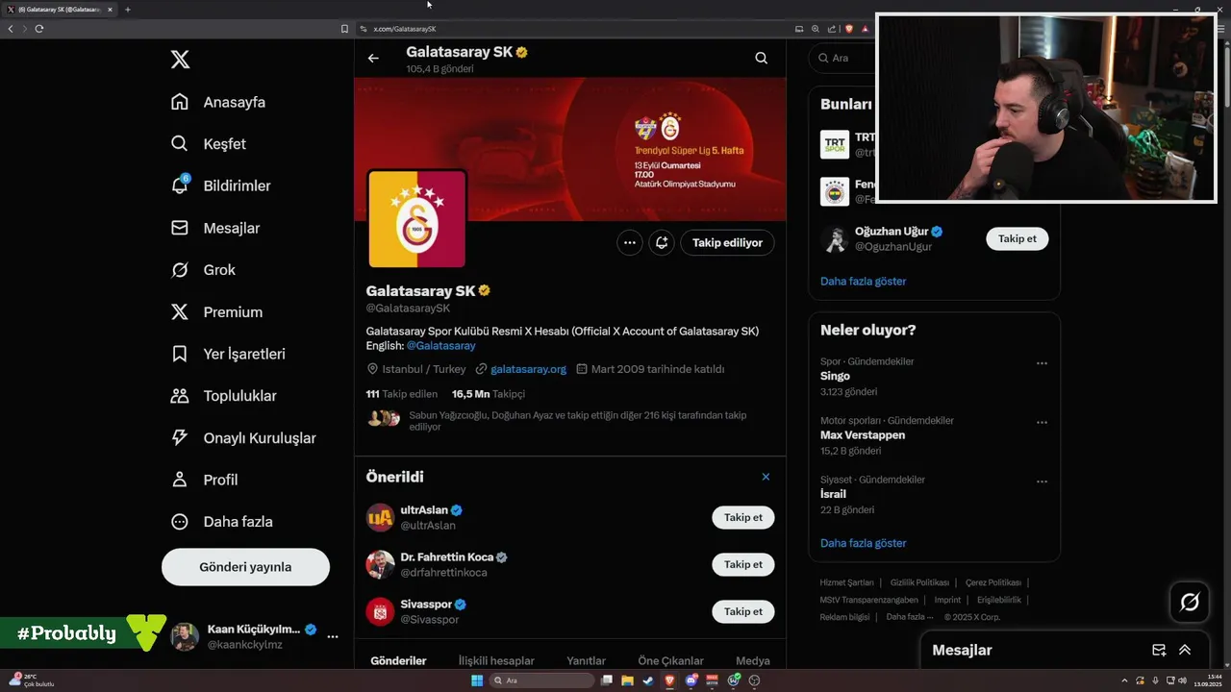This screenshot has height=692, width=1231.
Task: Go back with the profile back arrow
Action: tap(373, 59)
